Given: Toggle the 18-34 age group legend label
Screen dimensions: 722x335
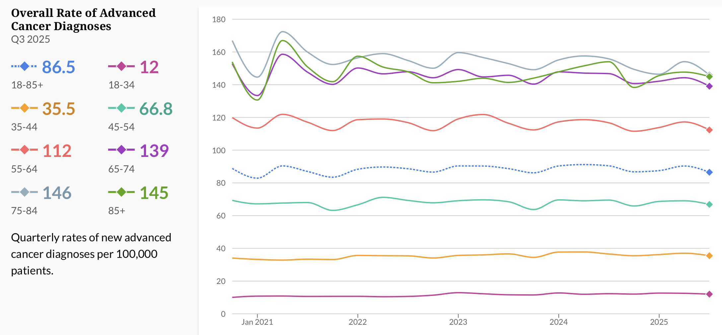Looking at the screenshot, I should coord(121,85).
